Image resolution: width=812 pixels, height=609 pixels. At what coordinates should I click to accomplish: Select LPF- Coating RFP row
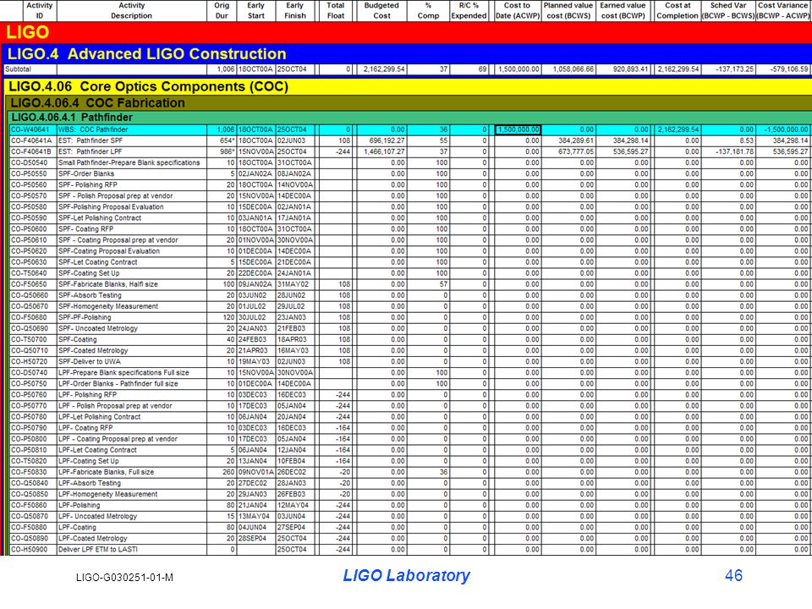coord(411,428)
